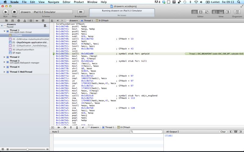Viewport: 244px width, 152px height.
Task: Click the Simulate Location arrow icon
Action: click(x=83, y=127)
